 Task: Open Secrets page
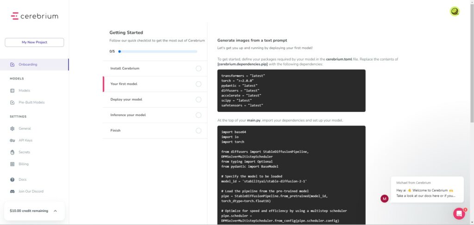pos(24,152)
